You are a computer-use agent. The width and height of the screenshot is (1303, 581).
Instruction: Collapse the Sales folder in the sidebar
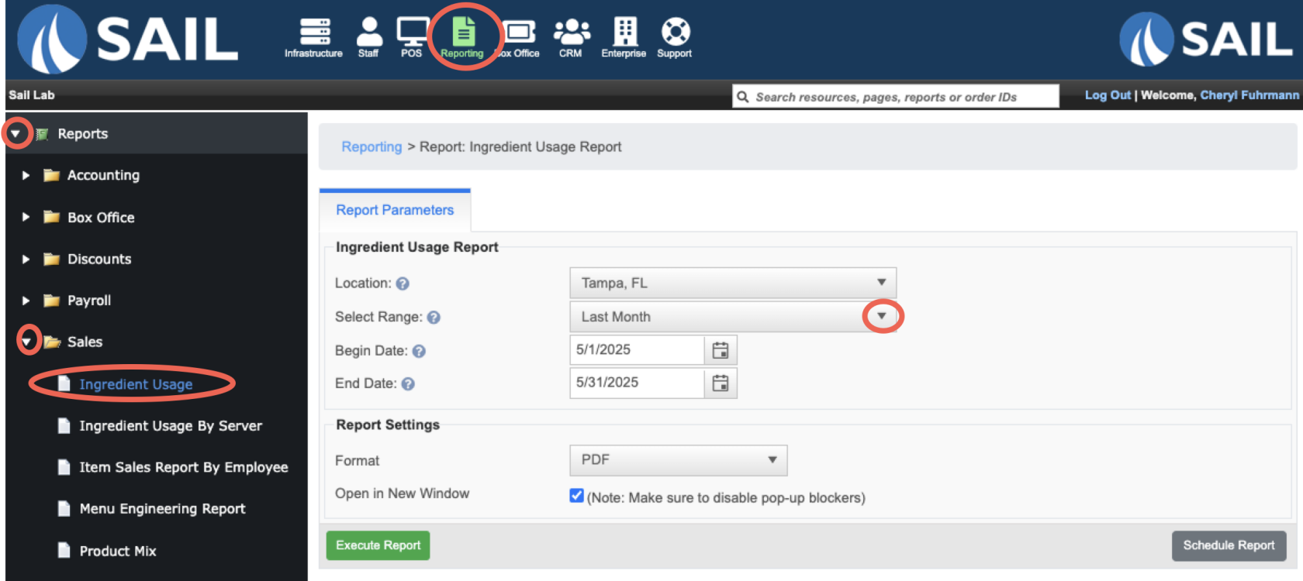[x=28, y=342]
